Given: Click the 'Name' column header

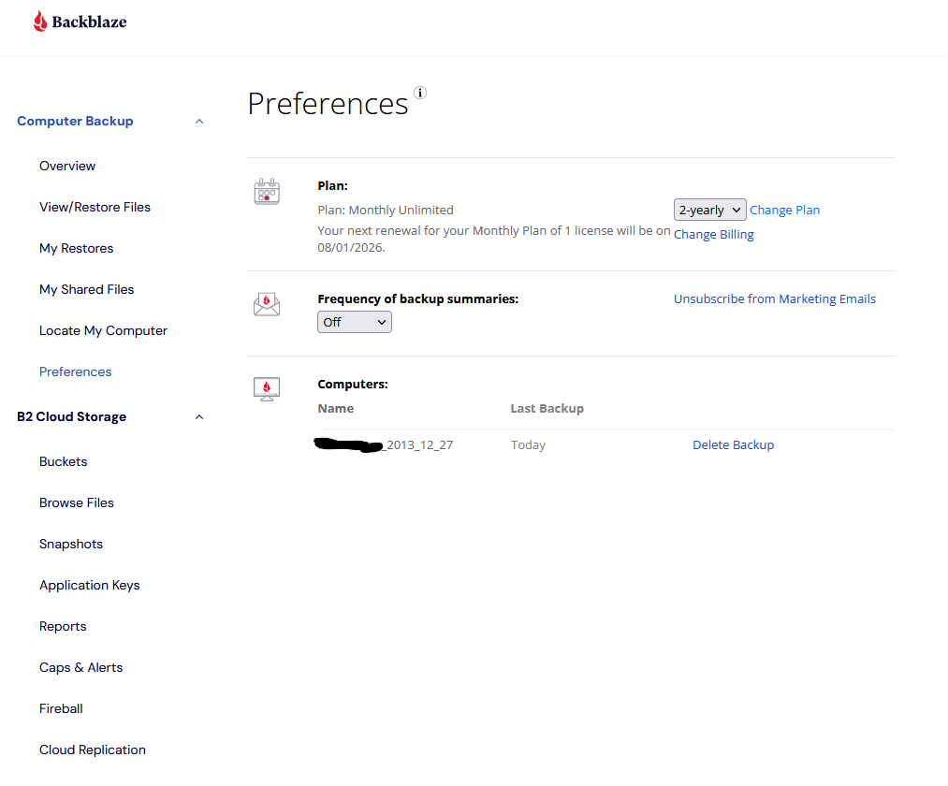Looking at the screenshot, I should click(336, 408).
